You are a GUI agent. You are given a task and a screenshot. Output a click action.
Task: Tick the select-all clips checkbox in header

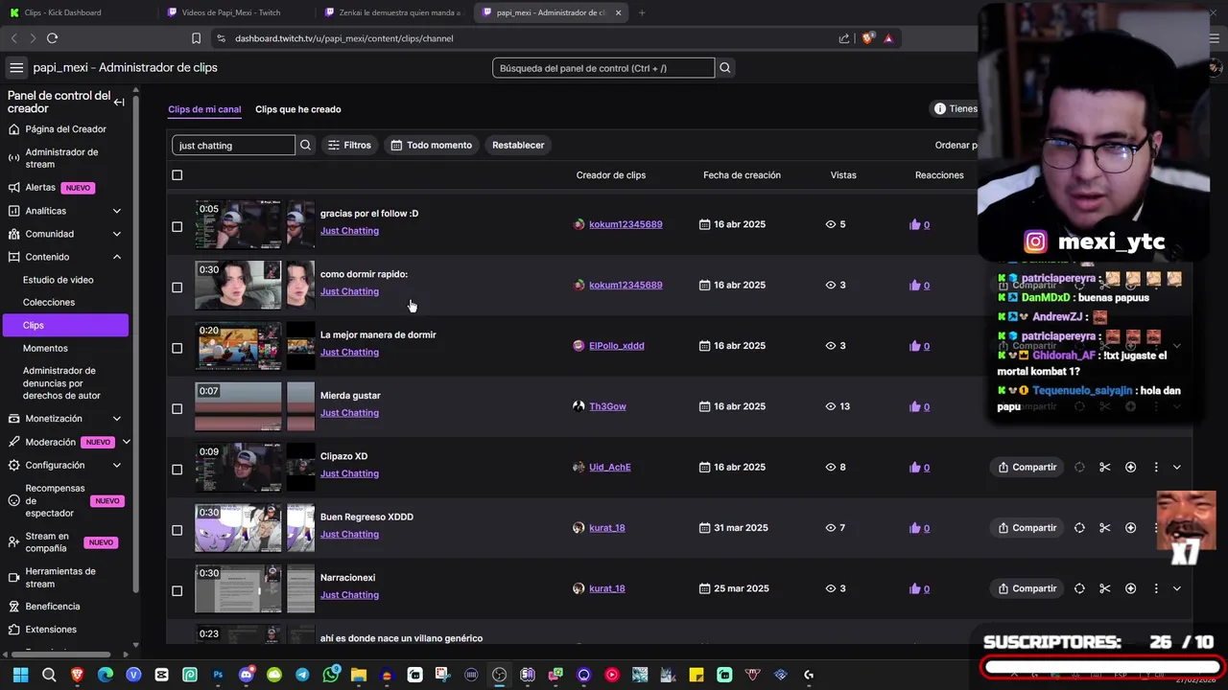click(x=177, y=175)
